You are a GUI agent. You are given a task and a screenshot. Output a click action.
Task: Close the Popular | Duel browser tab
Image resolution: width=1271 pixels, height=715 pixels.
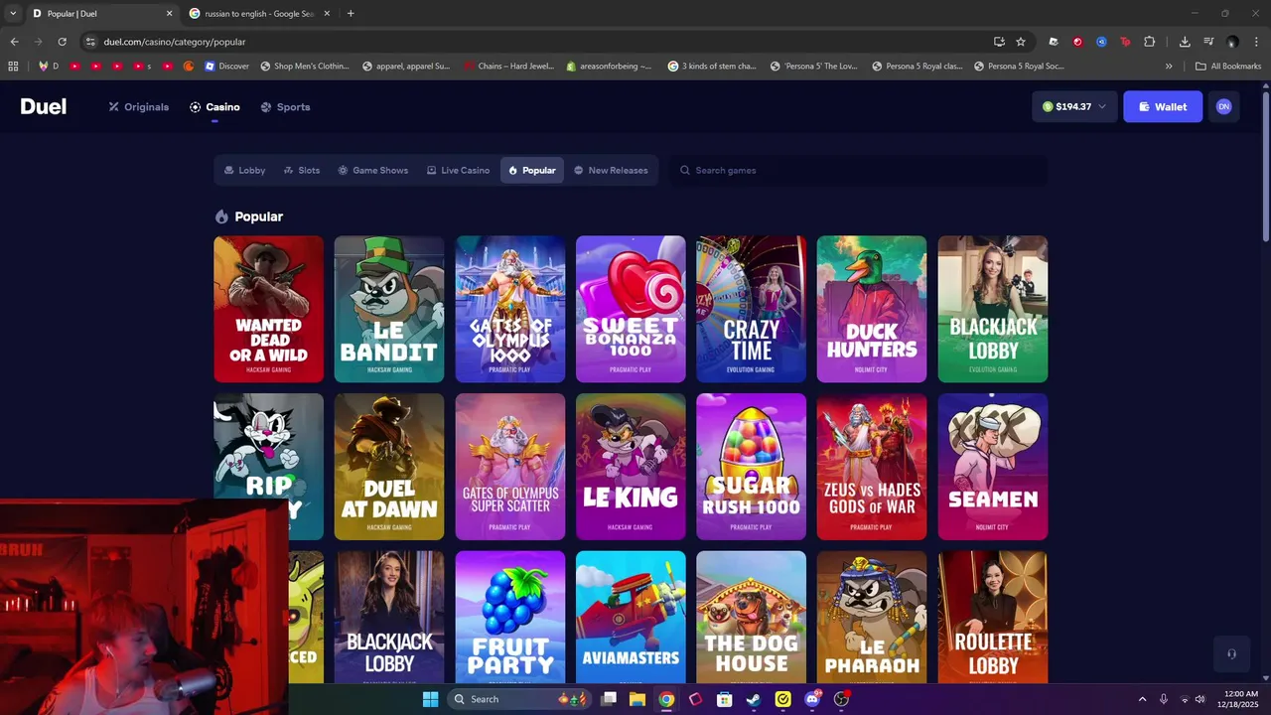[169, 14]
